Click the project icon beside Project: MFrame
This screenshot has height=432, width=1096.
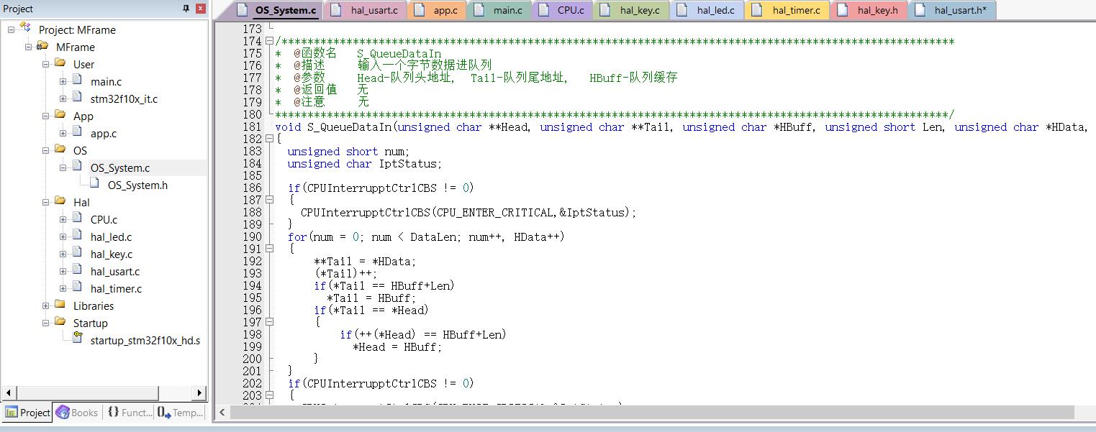pyautogui.click(x=26, y=29)
